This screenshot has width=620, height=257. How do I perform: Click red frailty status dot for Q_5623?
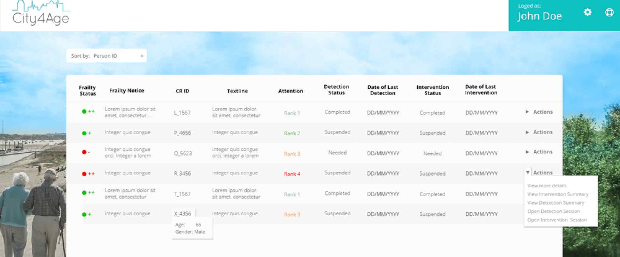(84, 152)
